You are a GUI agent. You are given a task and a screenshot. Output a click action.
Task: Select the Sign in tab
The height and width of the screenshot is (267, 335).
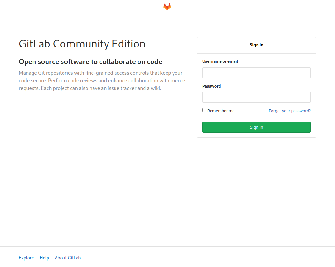(257, 45)
